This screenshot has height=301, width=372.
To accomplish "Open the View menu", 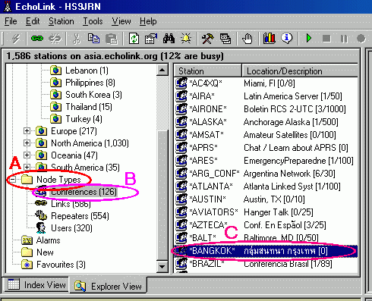I will click(x=121, y=21).
